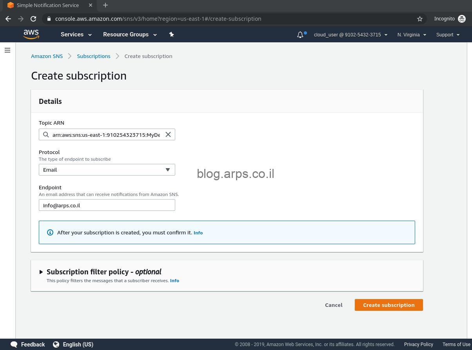Click the Endpoint email address hint text
This screenshot has width=472, height=350.
[109, 194]
